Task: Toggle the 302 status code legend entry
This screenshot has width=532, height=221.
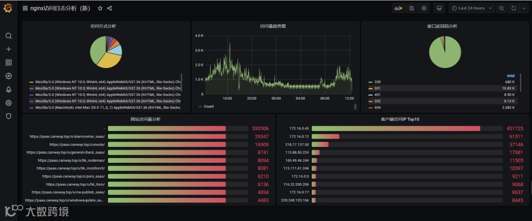Action: click(378, 101)
